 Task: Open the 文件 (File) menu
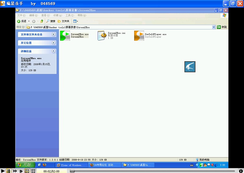point(21,15)
